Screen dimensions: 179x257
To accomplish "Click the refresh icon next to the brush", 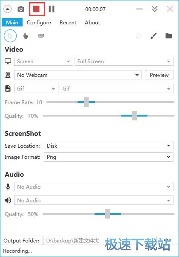I will [x=138, y=36].
